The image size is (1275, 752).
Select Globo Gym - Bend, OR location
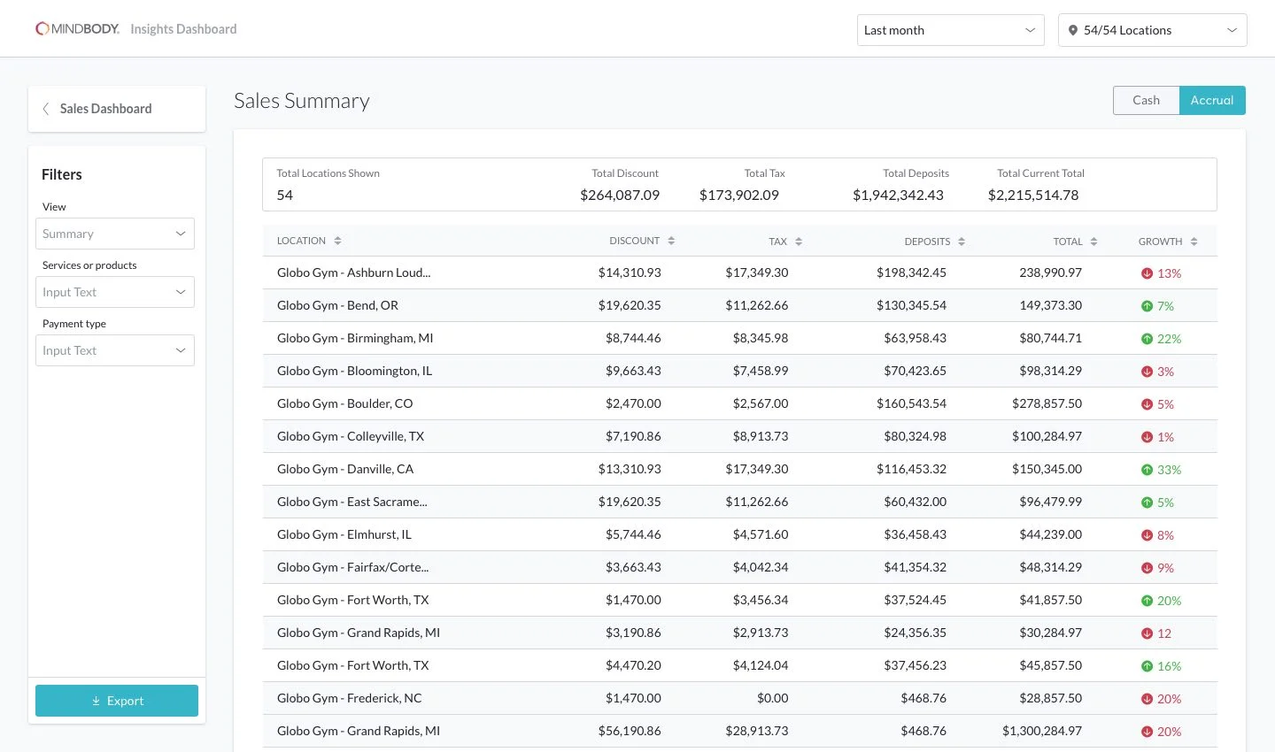[x=337, y=305]
